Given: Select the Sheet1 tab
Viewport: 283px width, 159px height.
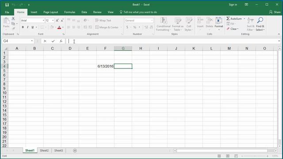Looking at the screenshot, I should pos(30,151).
